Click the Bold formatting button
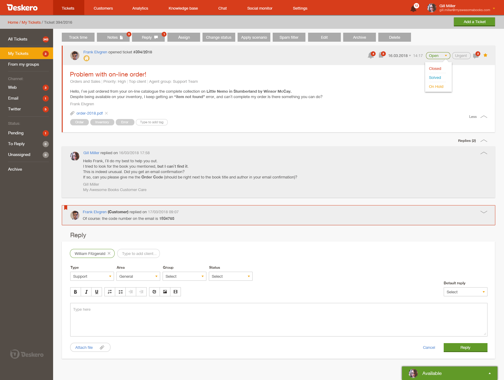This screenshot has width=504, height=380. pos(75,292)
